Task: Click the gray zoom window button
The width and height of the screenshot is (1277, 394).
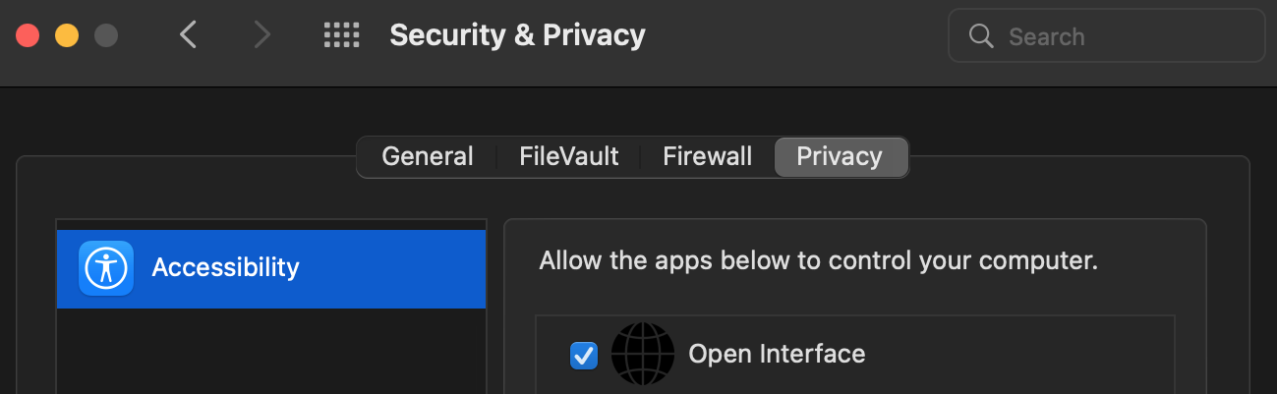Action: (x=106, y=36)
